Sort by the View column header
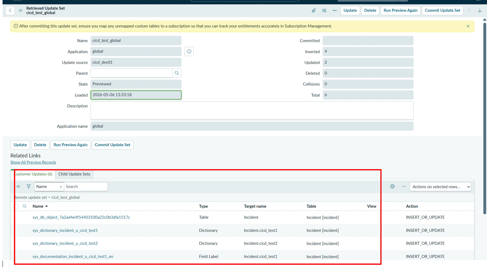Viewport: 487px width, 267px height. 372,206
